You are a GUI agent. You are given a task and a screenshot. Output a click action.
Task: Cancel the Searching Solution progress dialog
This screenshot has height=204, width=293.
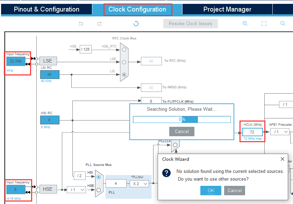181,131
